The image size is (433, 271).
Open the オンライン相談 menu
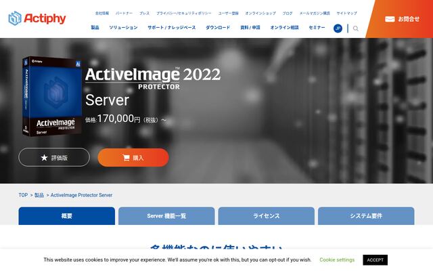tap(284, 27)
